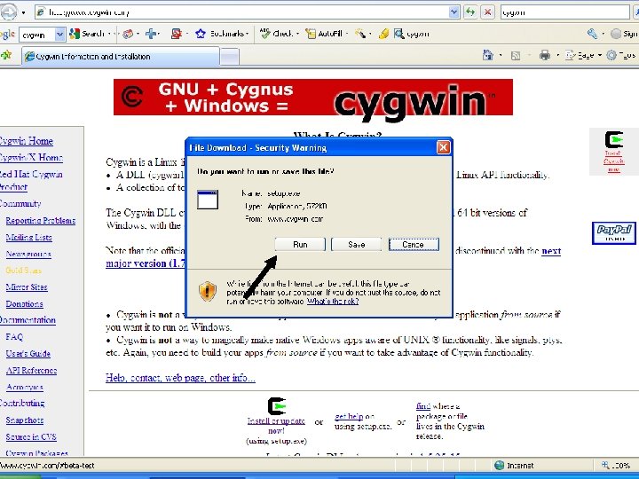The image size is (639, 479).
Task: Click the "Help, contact, web page, other info" link
Action: point(180,378)
